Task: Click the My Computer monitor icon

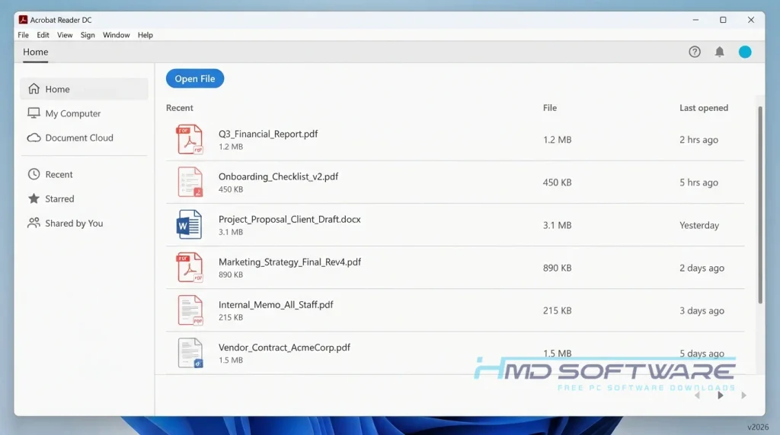Action: [34, 113]
